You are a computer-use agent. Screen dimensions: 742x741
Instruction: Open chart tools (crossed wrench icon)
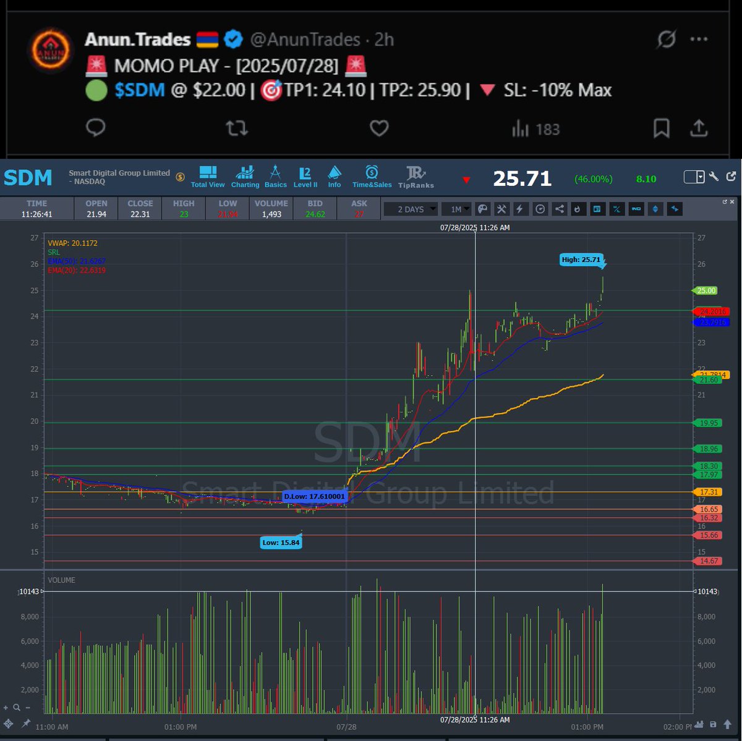501,210
